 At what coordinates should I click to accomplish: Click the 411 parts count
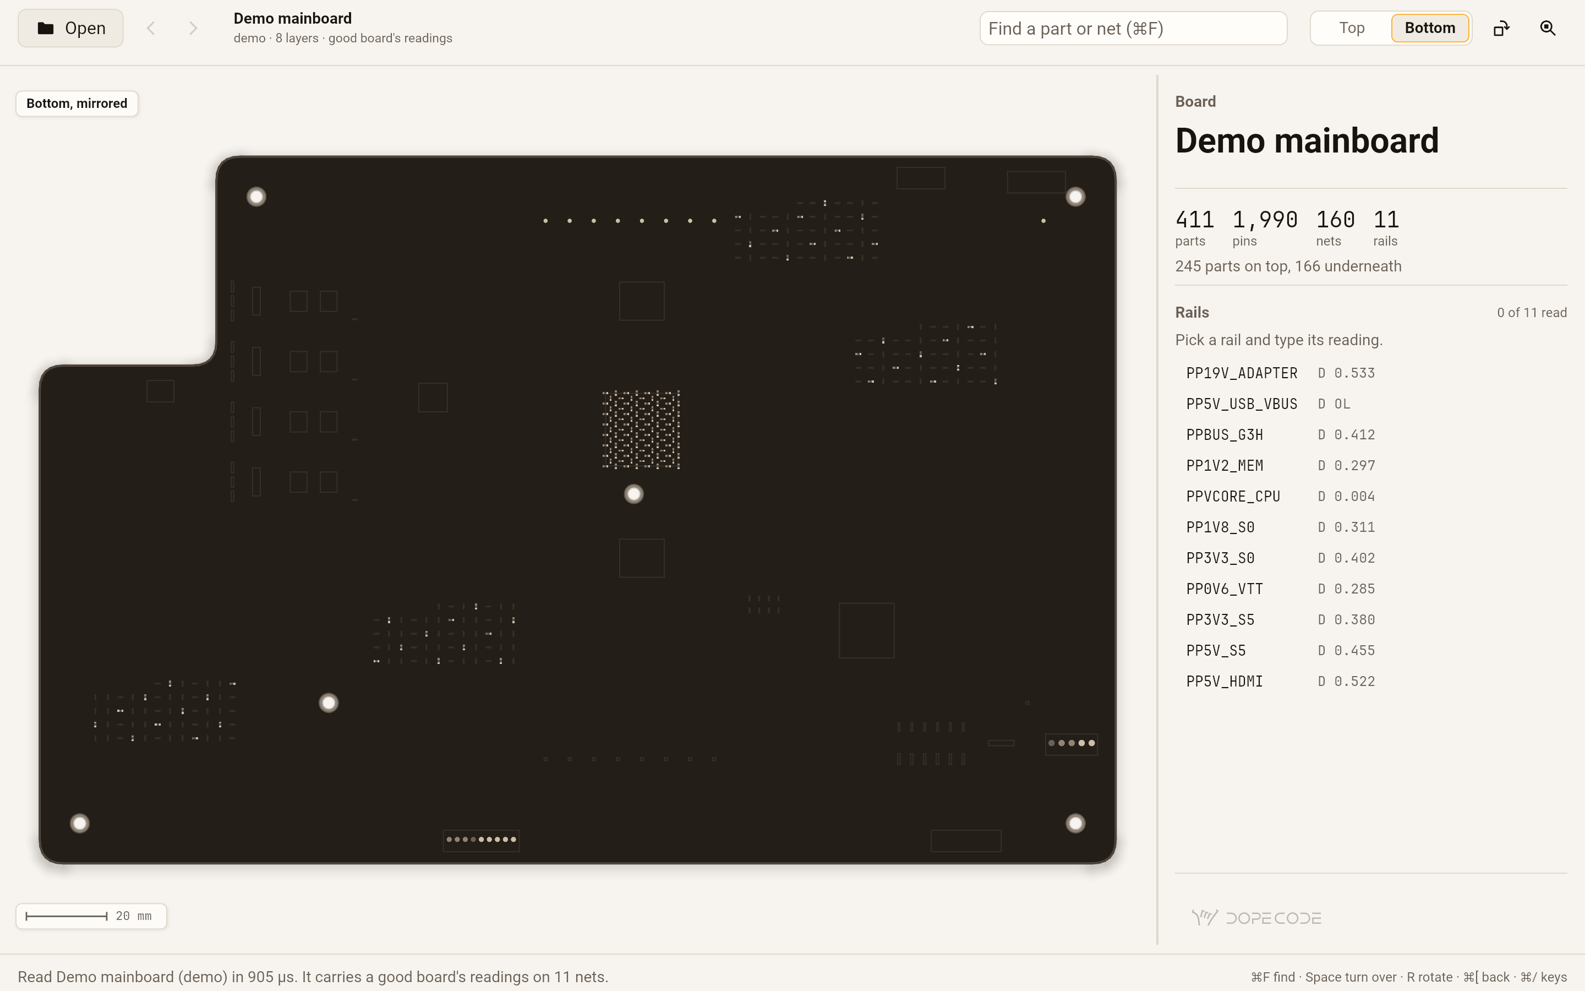point(1195,227)
